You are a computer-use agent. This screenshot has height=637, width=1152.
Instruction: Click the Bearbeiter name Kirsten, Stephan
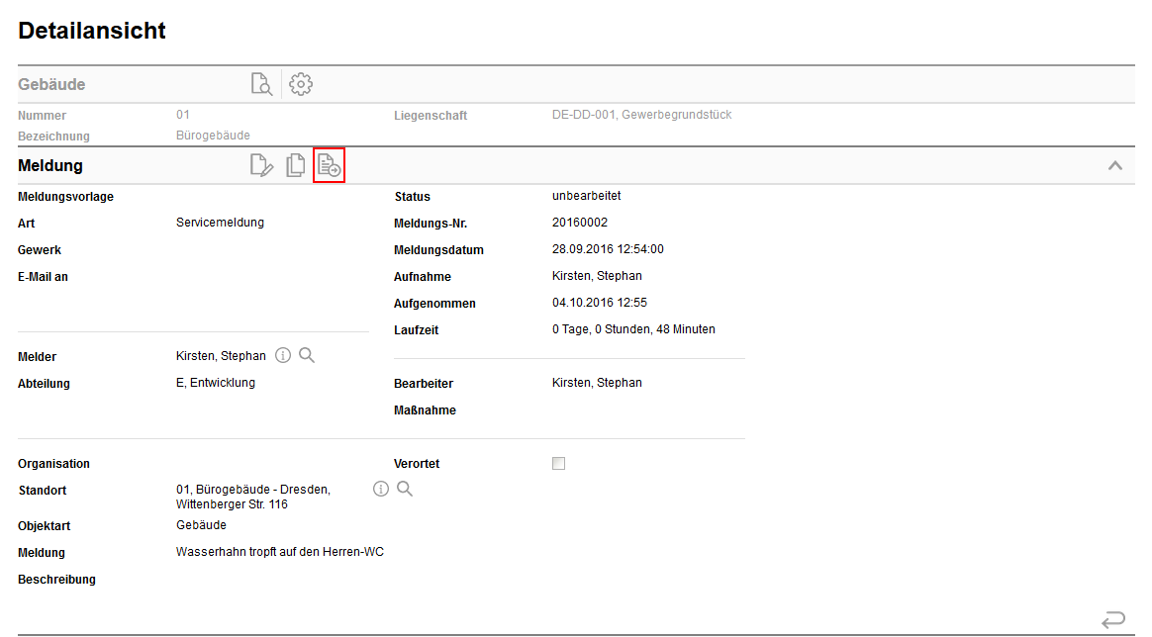(x=597, y=383)
